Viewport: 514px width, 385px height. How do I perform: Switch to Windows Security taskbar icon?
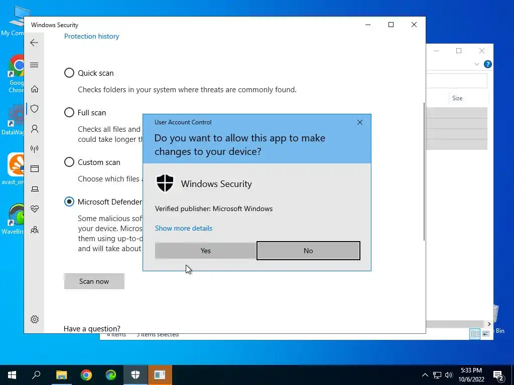click(x=136, y=375)
